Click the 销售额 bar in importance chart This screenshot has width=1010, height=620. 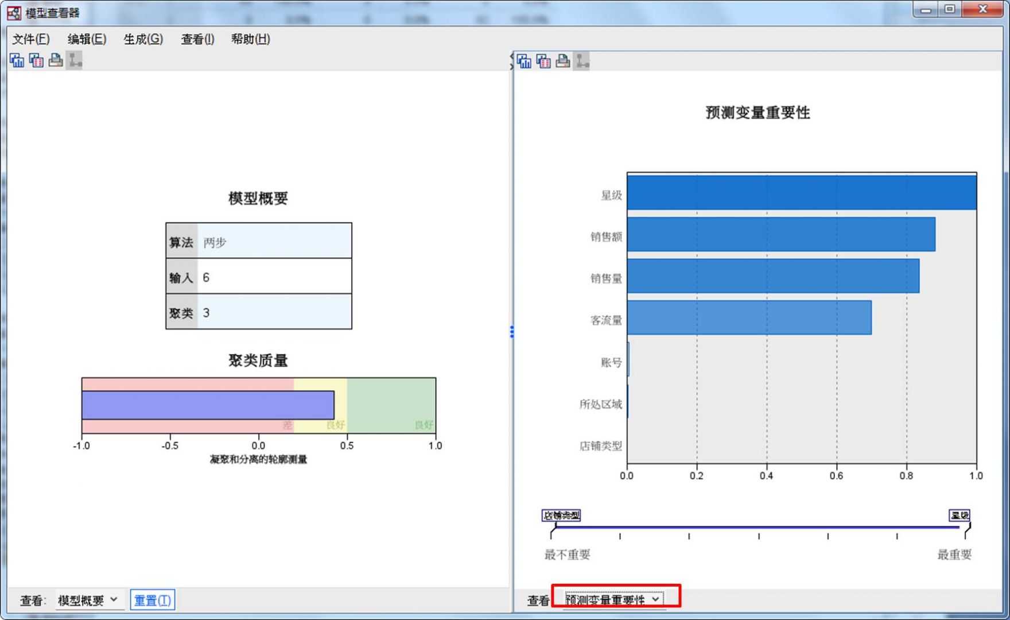coord(781,234)
